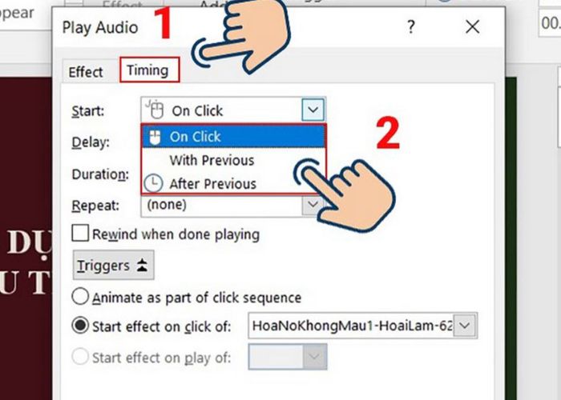Enable Rewind when done playing checkbox
The image size is (561, 400).
(80, 234)
